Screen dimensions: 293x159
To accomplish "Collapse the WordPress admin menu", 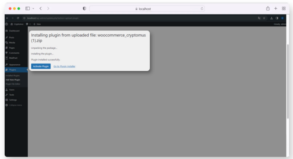I will tap(14, 105).
